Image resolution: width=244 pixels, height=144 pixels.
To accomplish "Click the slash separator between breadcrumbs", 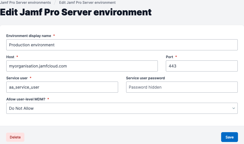I will tap(55, 3).
